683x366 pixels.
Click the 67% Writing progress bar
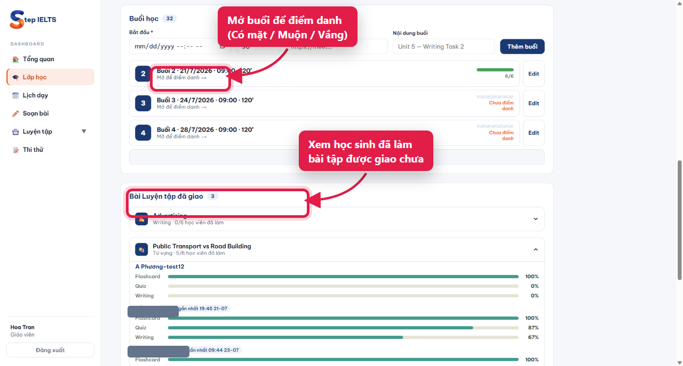point(343,337)
